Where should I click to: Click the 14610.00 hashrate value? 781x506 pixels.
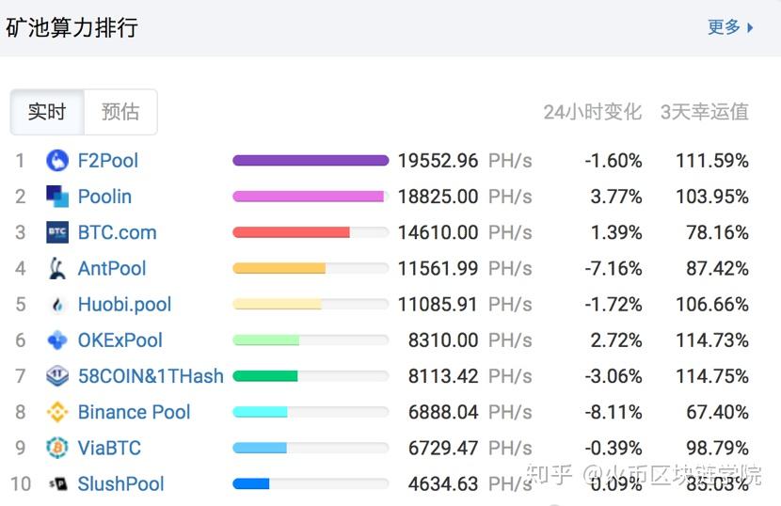pos(438,232)
